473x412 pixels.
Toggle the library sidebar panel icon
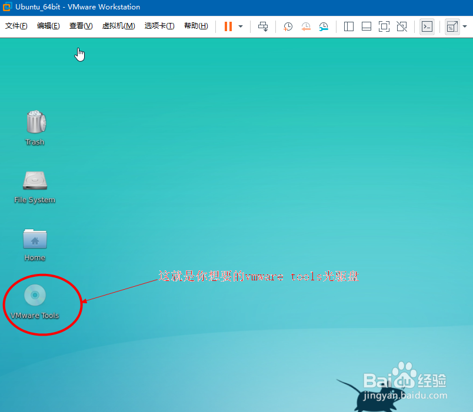click(349, 26)
